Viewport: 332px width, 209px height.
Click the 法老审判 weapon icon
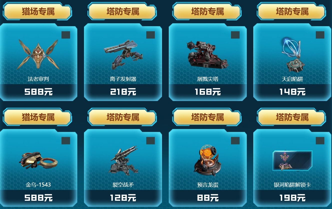click(x=38, y=54)
